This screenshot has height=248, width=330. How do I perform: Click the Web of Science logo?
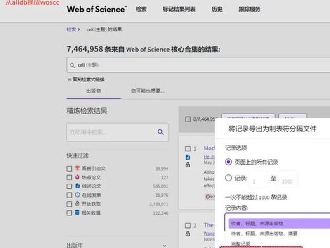[97, 9]
